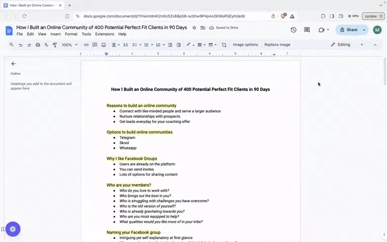The width and height of the screenshot is (387, 242).
Task: Activate the paint format tool
Action: coord(55,45)
